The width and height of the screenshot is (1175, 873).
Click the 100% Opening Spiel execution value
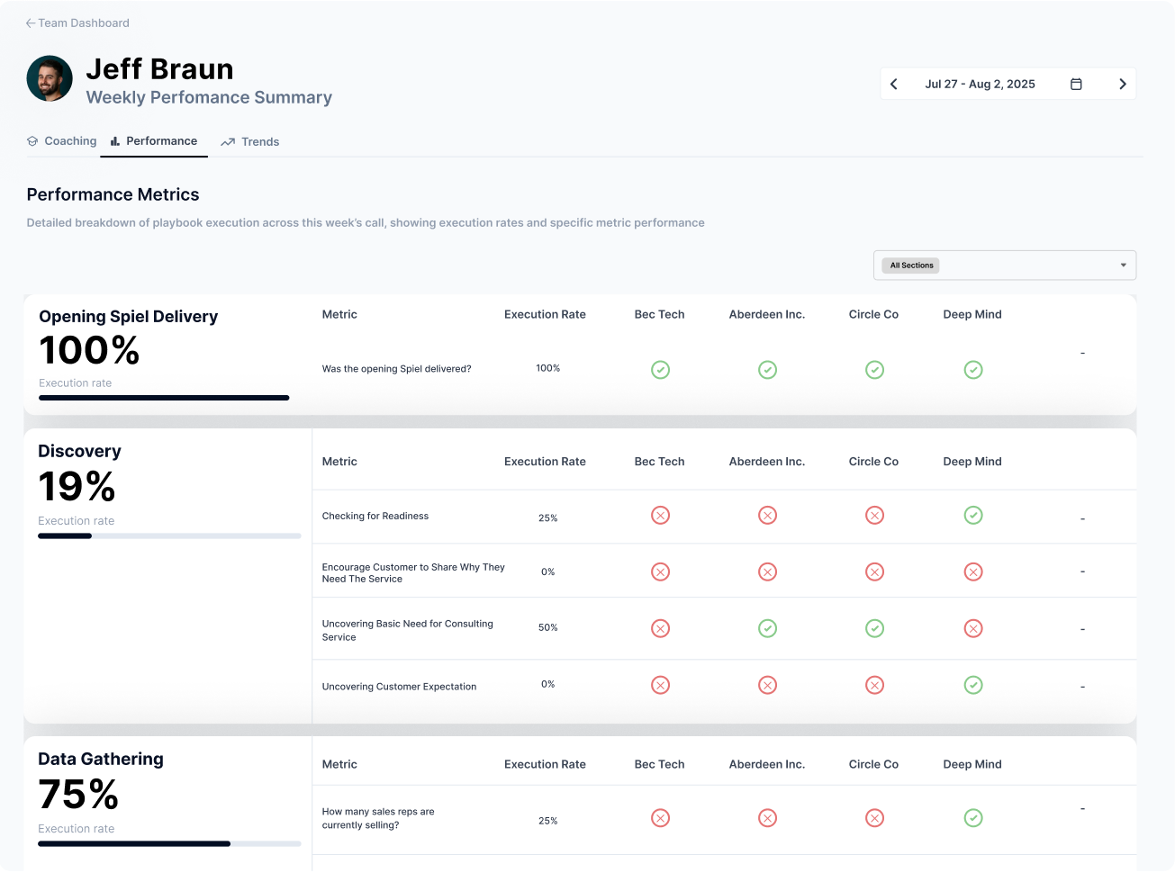89,350
